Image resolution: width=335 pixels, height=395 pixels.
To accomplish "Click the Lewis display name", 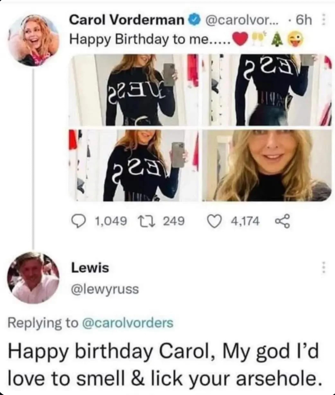I will pos(90,268).
